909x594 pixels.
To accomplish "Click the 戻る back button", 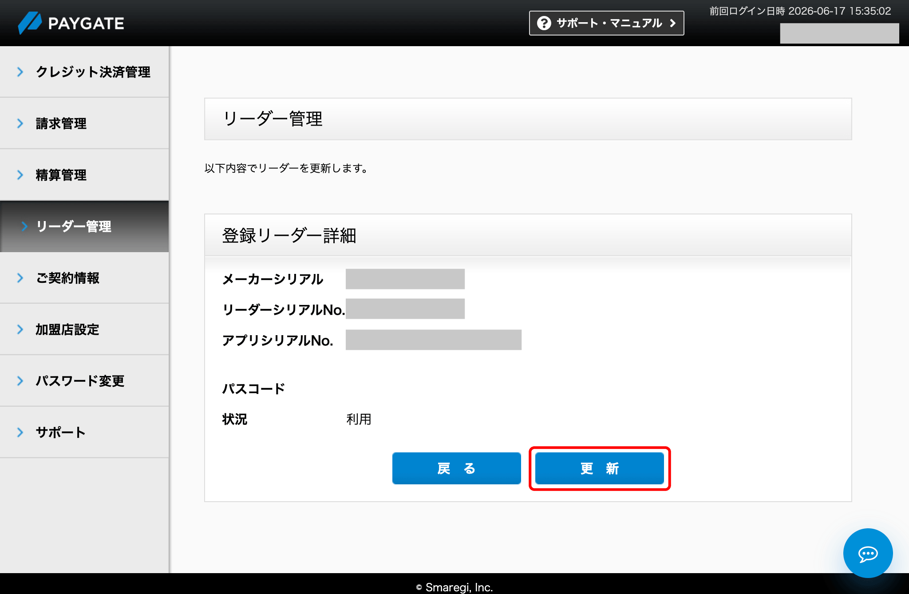I will (456, 468).
